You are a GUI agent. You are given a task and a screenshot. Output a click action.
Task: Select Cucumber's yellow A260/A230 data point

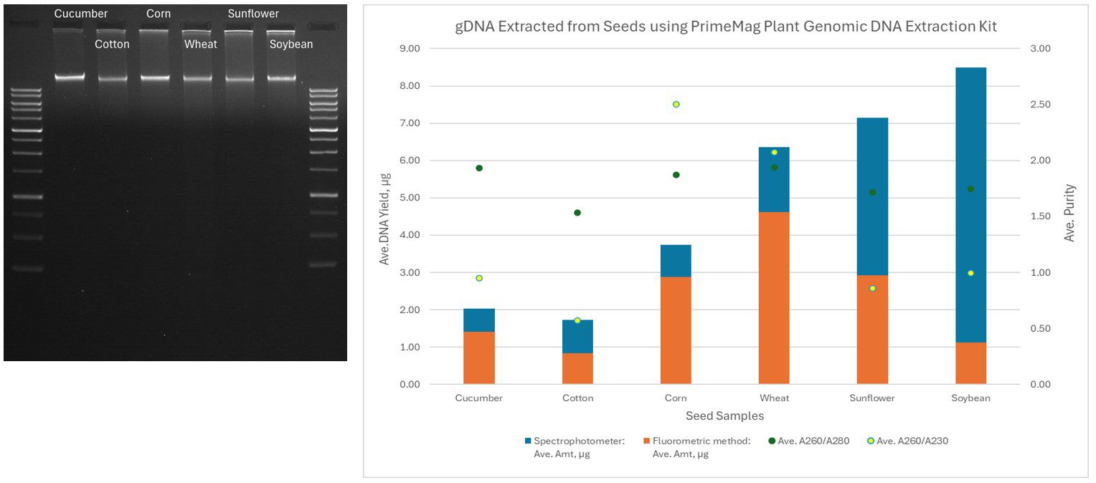point(479,278)
